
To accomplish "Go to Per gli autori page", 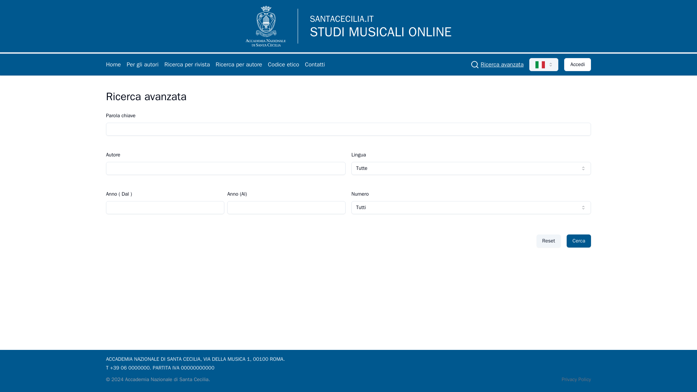I will (142, 65).
